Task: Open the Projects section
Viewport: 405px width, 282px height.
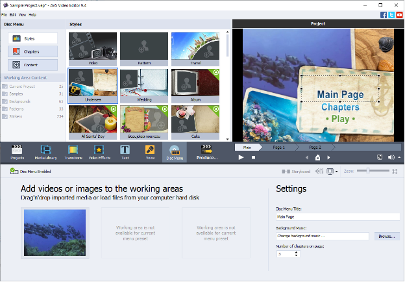Action: coord(18,152)
